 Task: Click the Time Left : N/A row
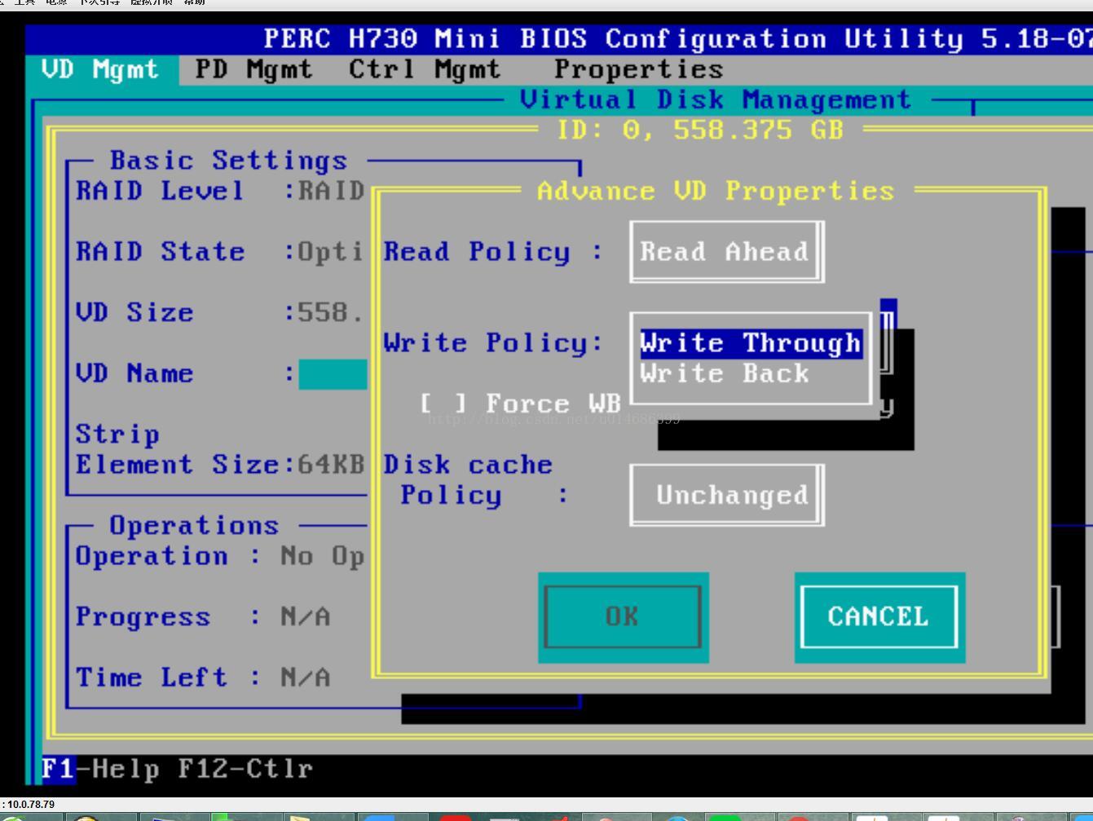pyautogui.click(x=203, y=678)
